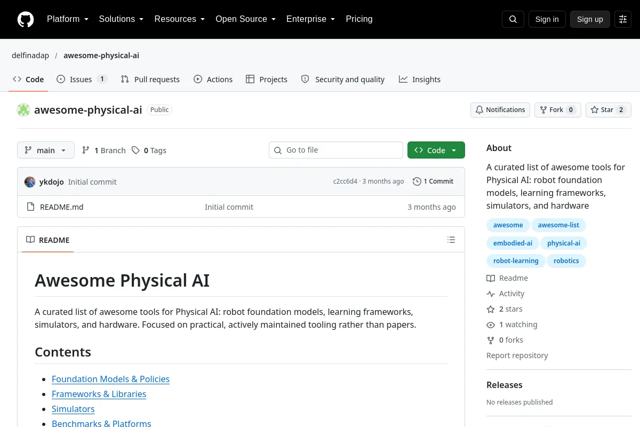This screenshot has height=427, width=640.
Task: Open awesome-physical-ai breadcrumb link
Action: [101, 56]
